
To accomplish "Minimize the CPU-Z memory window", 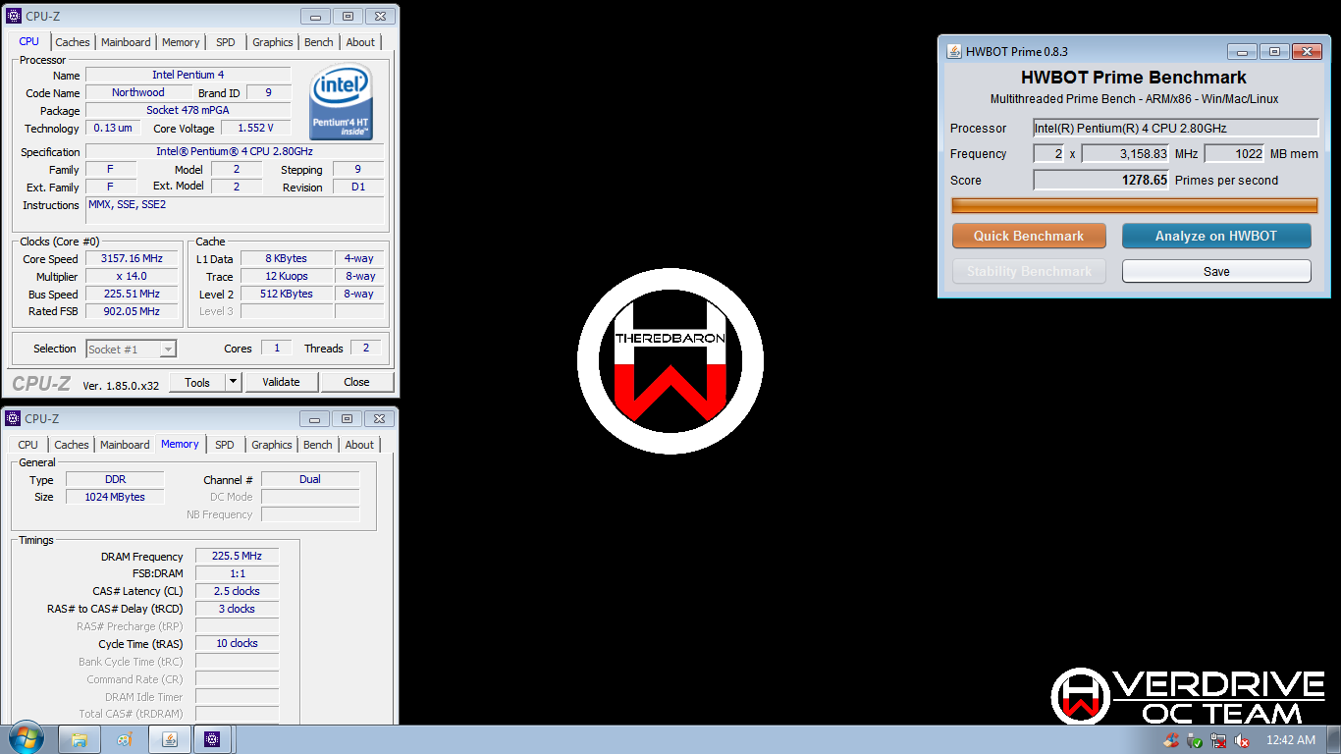I will pos(315,418).
